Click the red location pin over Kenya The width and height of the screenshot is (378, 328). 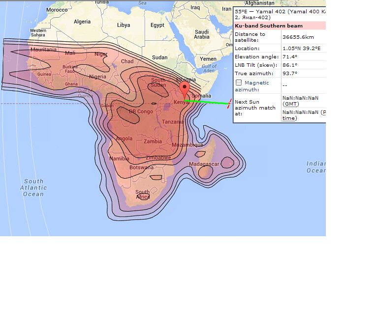click(185, 90)
